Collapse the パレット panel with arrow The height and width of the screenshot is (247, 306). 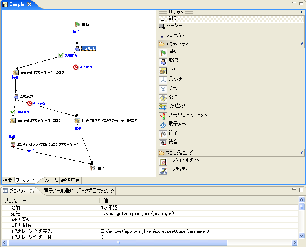point(302,12)
